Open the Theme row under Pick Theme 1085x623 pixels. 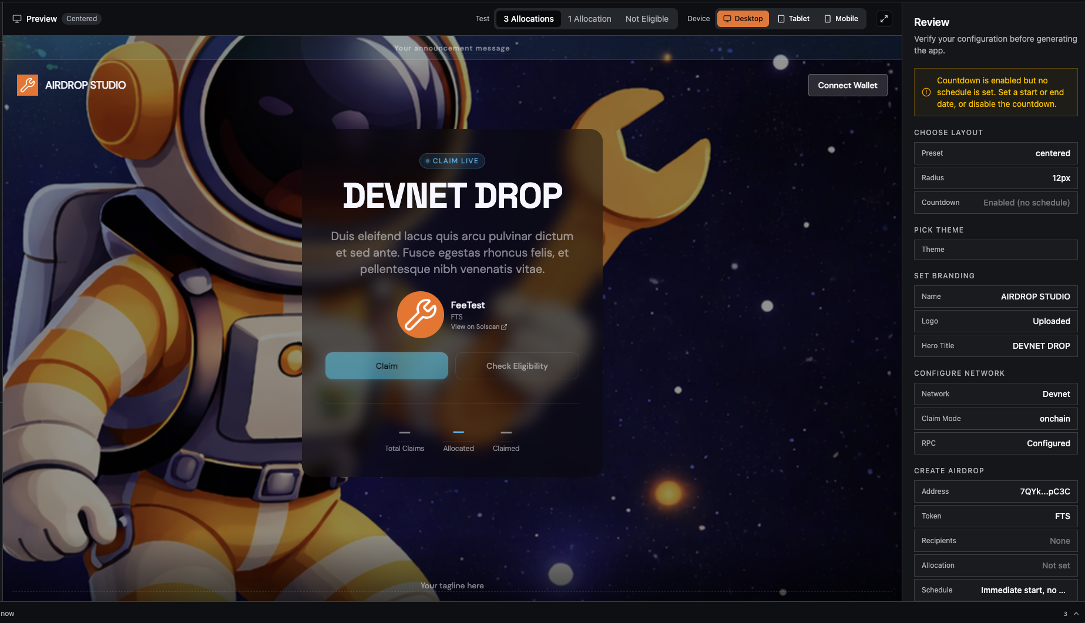point(995,250)
